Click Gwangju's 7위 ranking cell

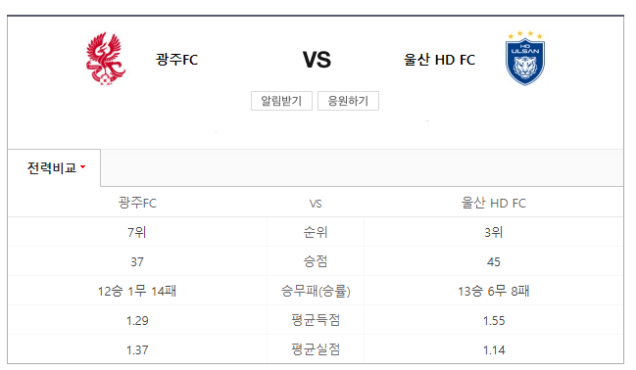137,232
